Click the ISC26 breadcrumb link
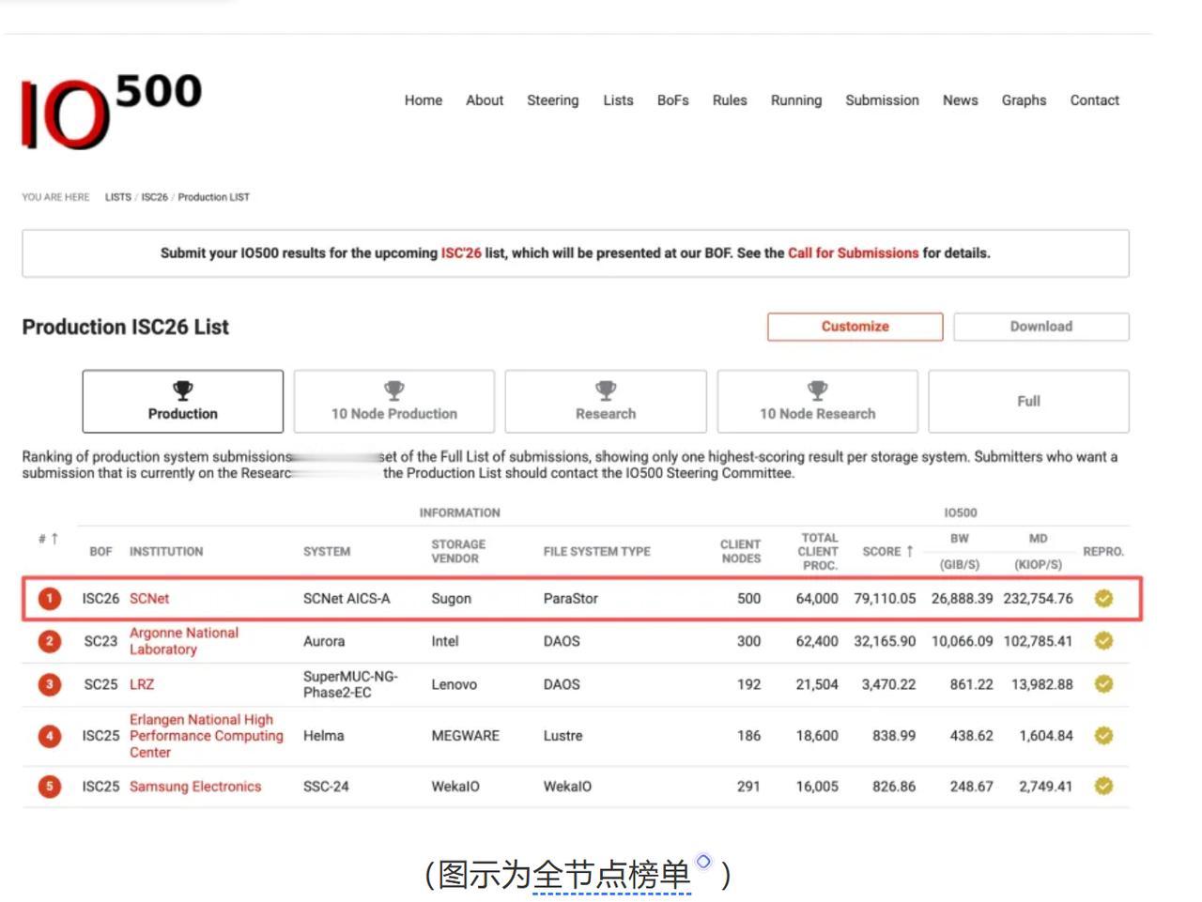The width and height of the screenshot is (1202, 902). (155, 197)
